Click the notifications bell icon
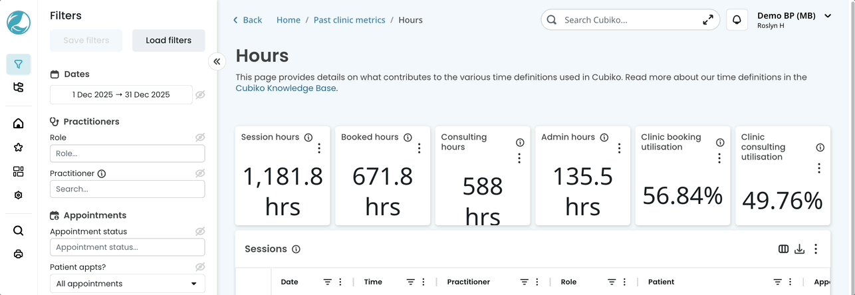 click(x=737, y=20)
